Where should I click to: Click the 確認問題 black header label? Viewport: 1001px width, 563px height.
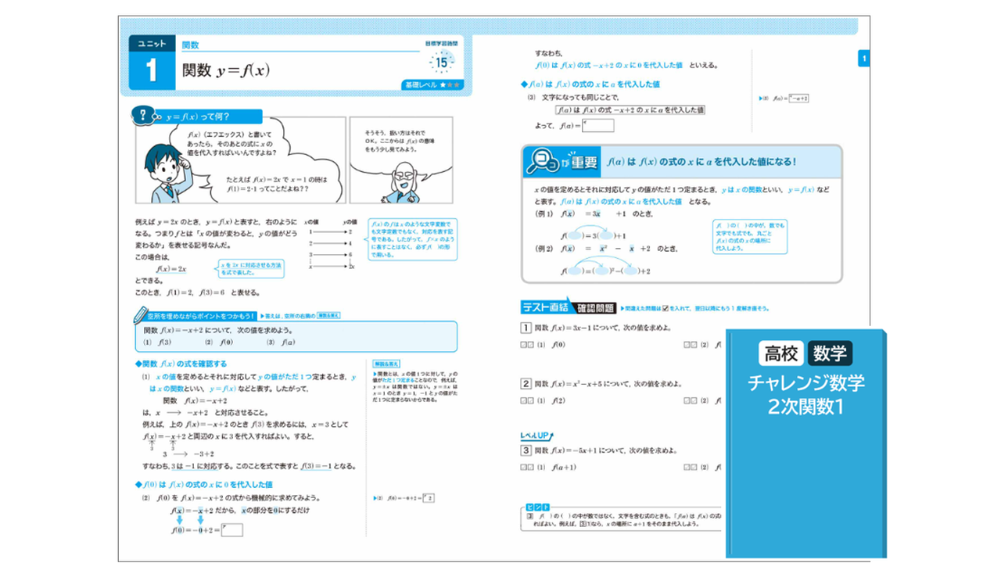[593, 308]
